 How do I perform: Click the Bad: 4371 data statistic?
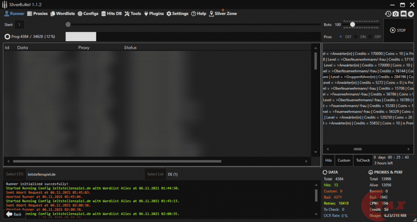333,197
